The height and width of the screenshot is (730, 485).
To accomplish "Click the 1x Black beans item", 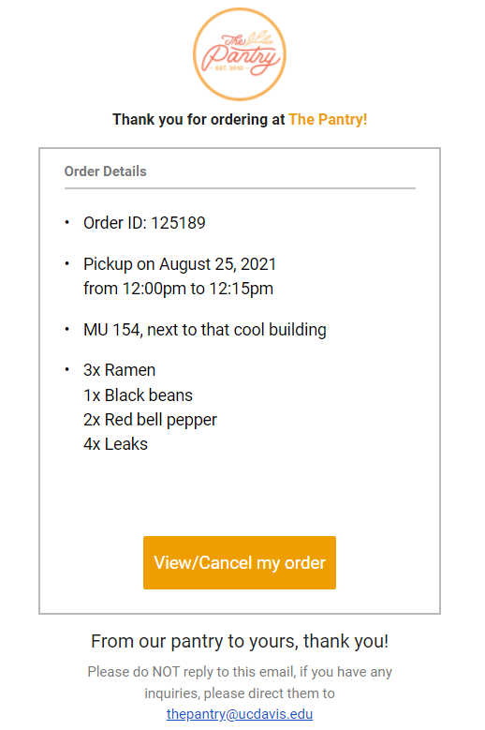I will (x=138, y=395).
